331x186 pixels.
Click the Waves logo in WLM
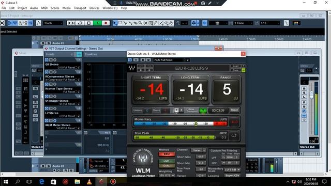pyautogui.click(x=132, y=68)
